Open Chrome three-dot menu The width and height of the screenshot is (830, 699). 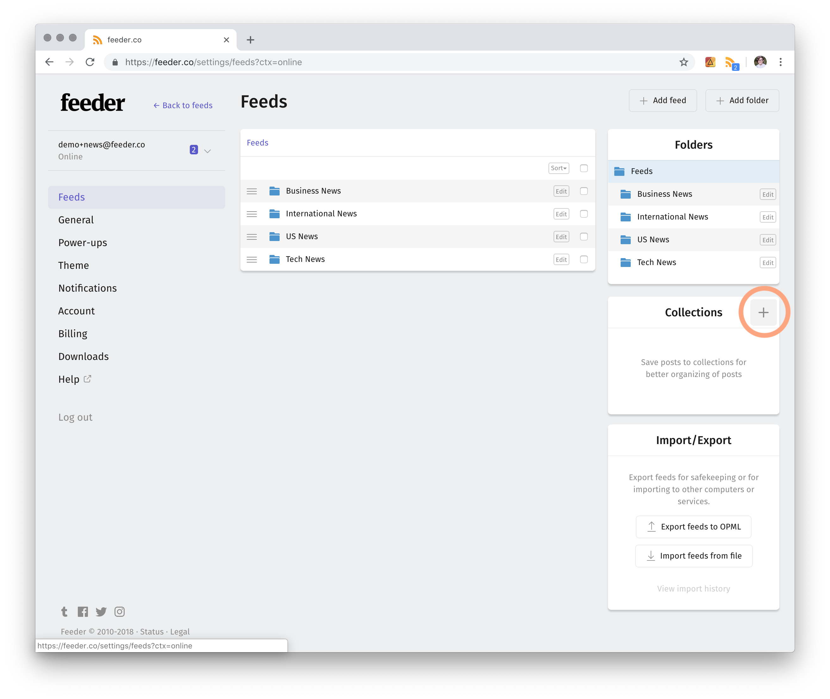click(x=780, y=62)
